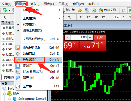
Task: Click the new chart plus icon
Action: [x=5, y=10]
